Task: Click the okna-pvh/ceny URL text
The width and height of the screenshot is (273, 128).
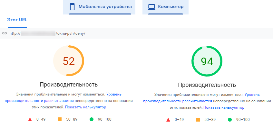Action: pyautogui.click(x=47, y=33)
